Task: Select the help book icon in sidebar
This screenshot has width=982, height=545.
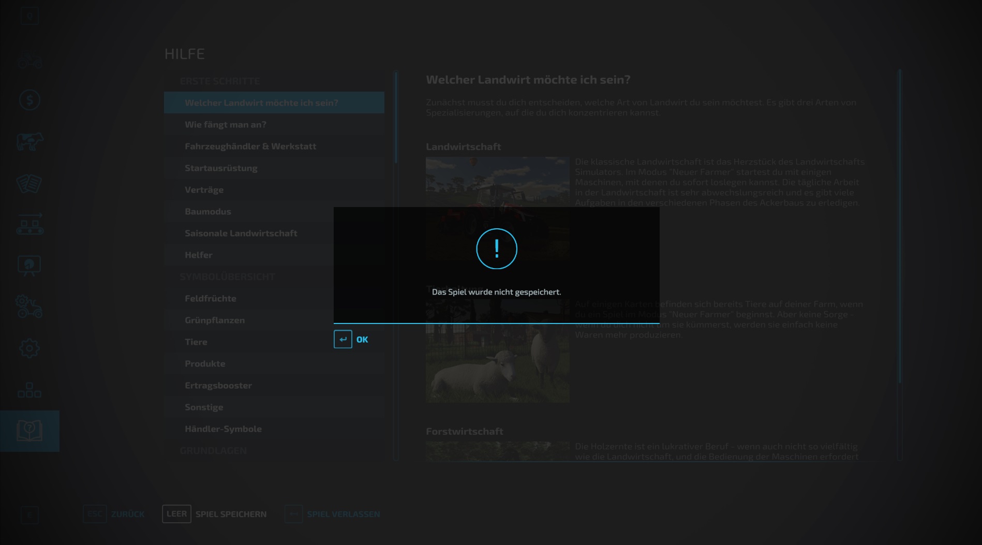Action: pyautogui.click(x=29, y=431)
